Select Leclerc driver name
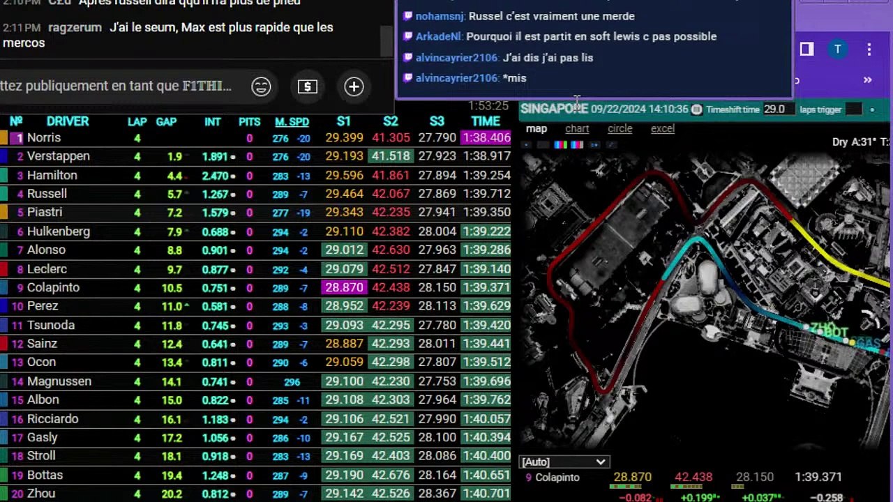Viewport: 893px width, 502px height. 47,268
